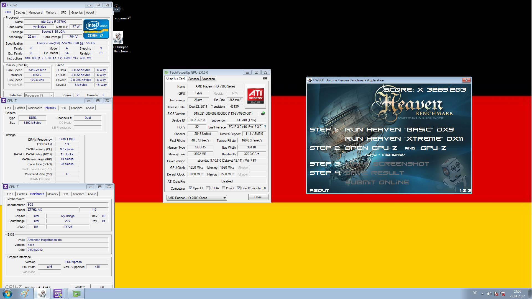532x299 pixels.
Task: Open About tab in the bottom CPU-Z window
Action: click(92, 194)
